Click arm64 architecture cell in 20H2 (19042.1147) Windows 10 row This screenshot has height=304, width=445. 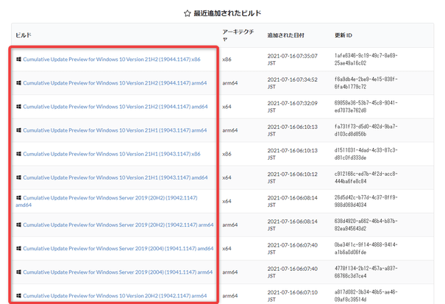pos(230,296)
